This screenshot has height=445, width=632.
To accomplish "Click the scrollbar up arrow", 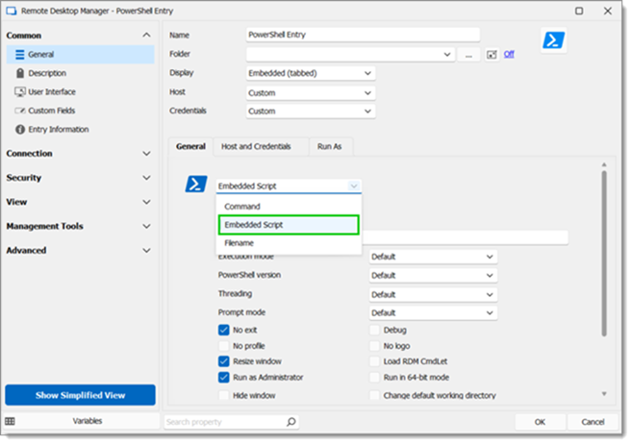I will pyautogui.click(x=604, y=164).
